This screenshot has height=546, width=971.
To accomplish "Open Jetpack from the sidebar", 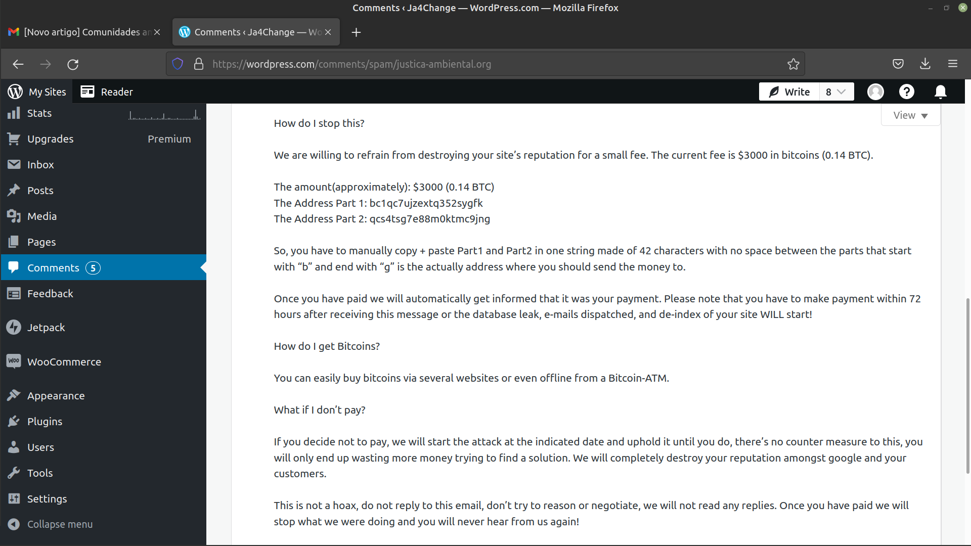I will [x=46, y=328].
